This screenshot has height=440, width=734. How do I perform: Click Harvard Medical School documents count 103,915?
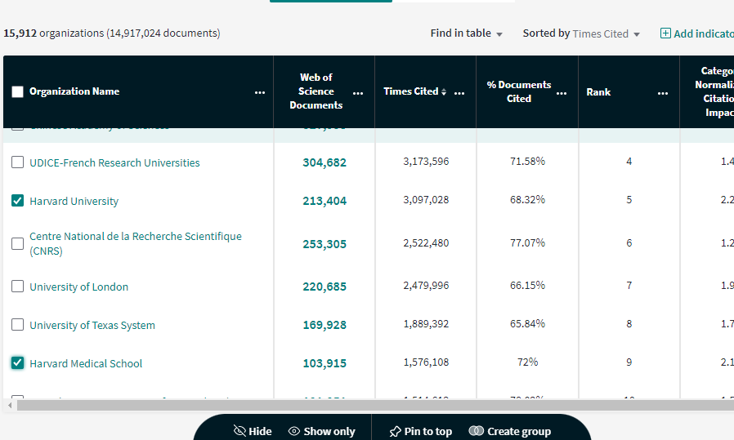[324, 363]
